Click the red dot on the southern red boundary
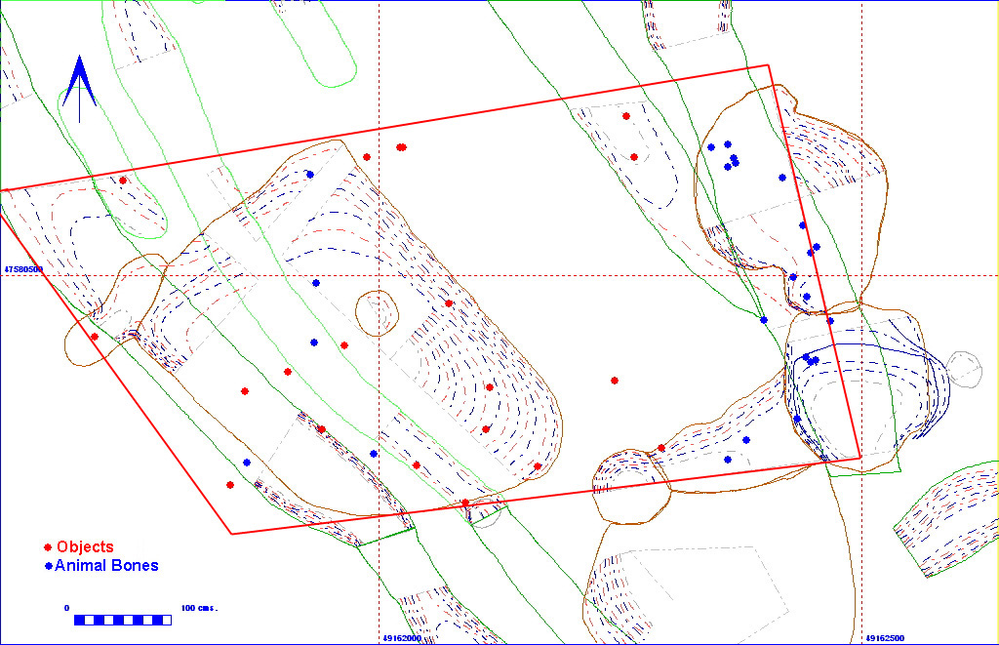The image size is (999, 645). [465, 503]
